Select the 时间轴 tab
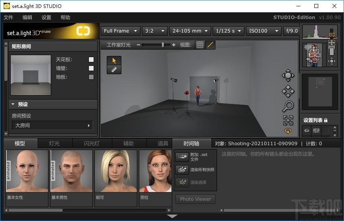The width and height of the screenshot is (344, 221). click(x=192, y=144)
